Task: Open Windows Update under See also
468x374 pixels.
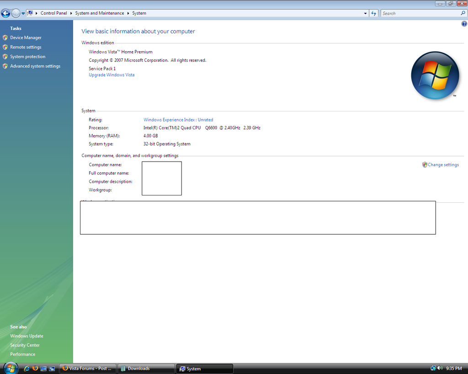Action: point(27,336)
